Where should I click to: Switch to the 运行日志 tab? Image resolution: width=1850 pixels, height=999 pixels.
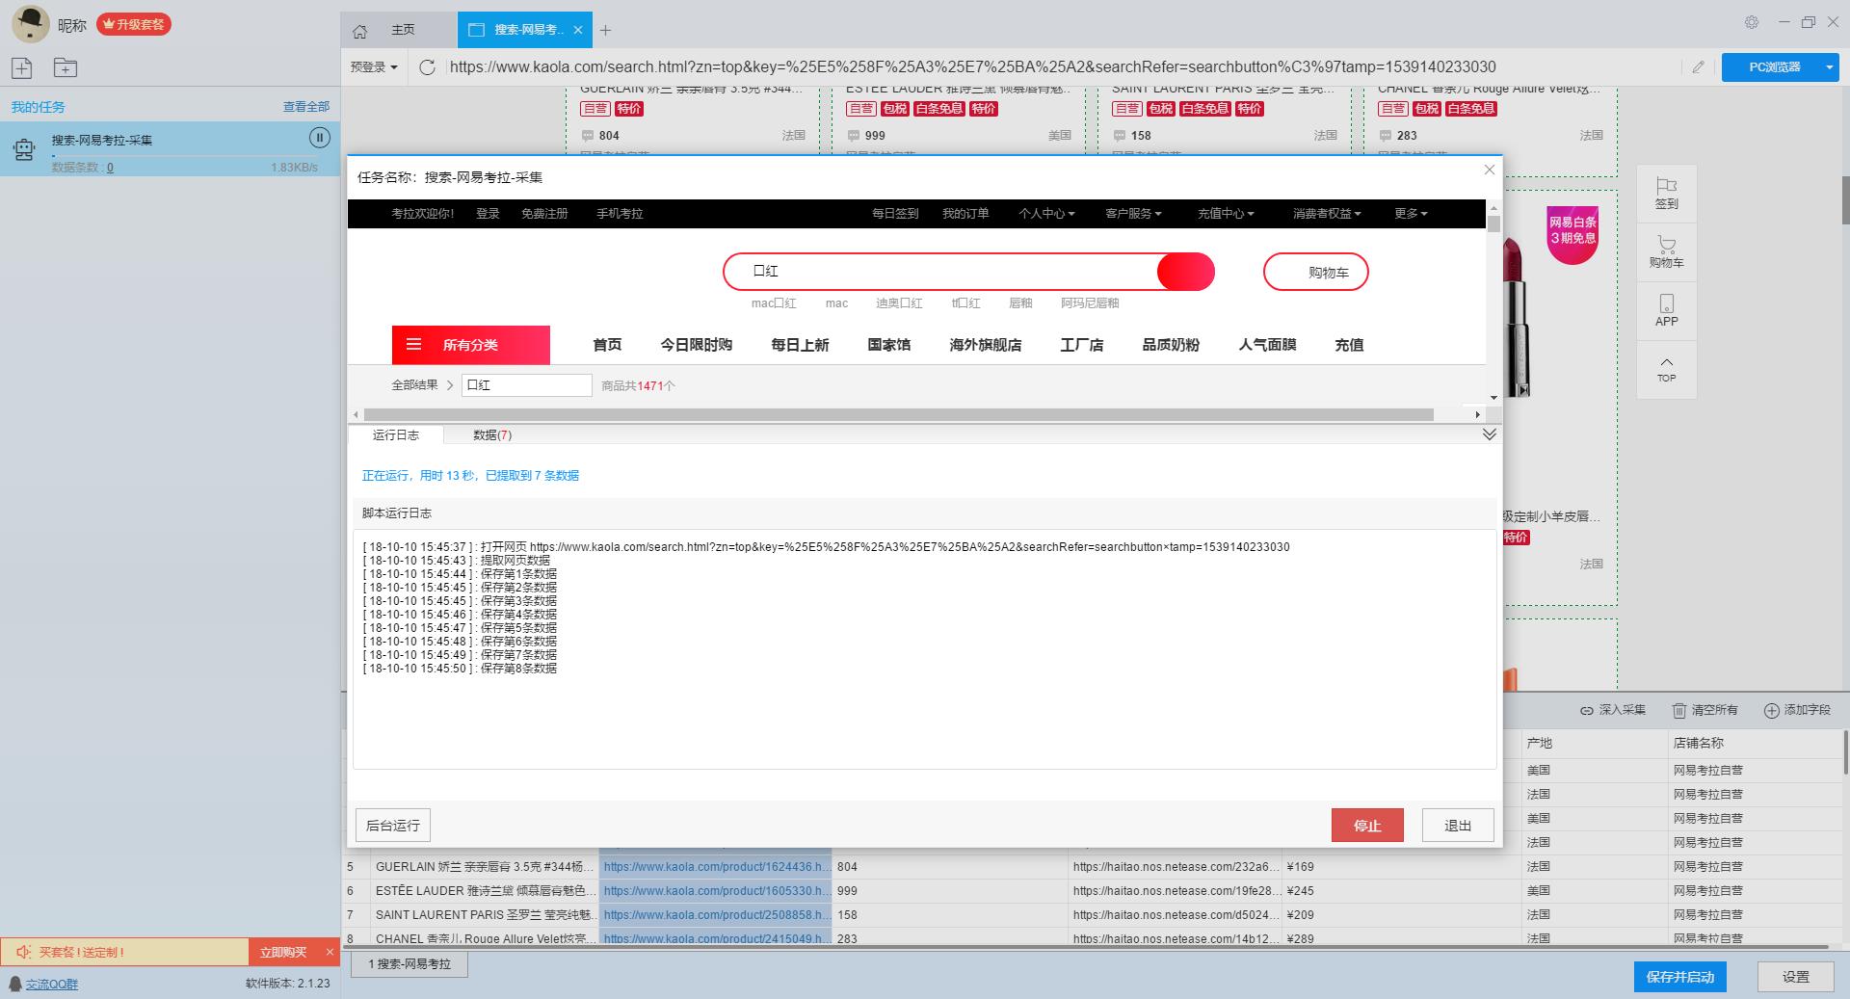396,435
